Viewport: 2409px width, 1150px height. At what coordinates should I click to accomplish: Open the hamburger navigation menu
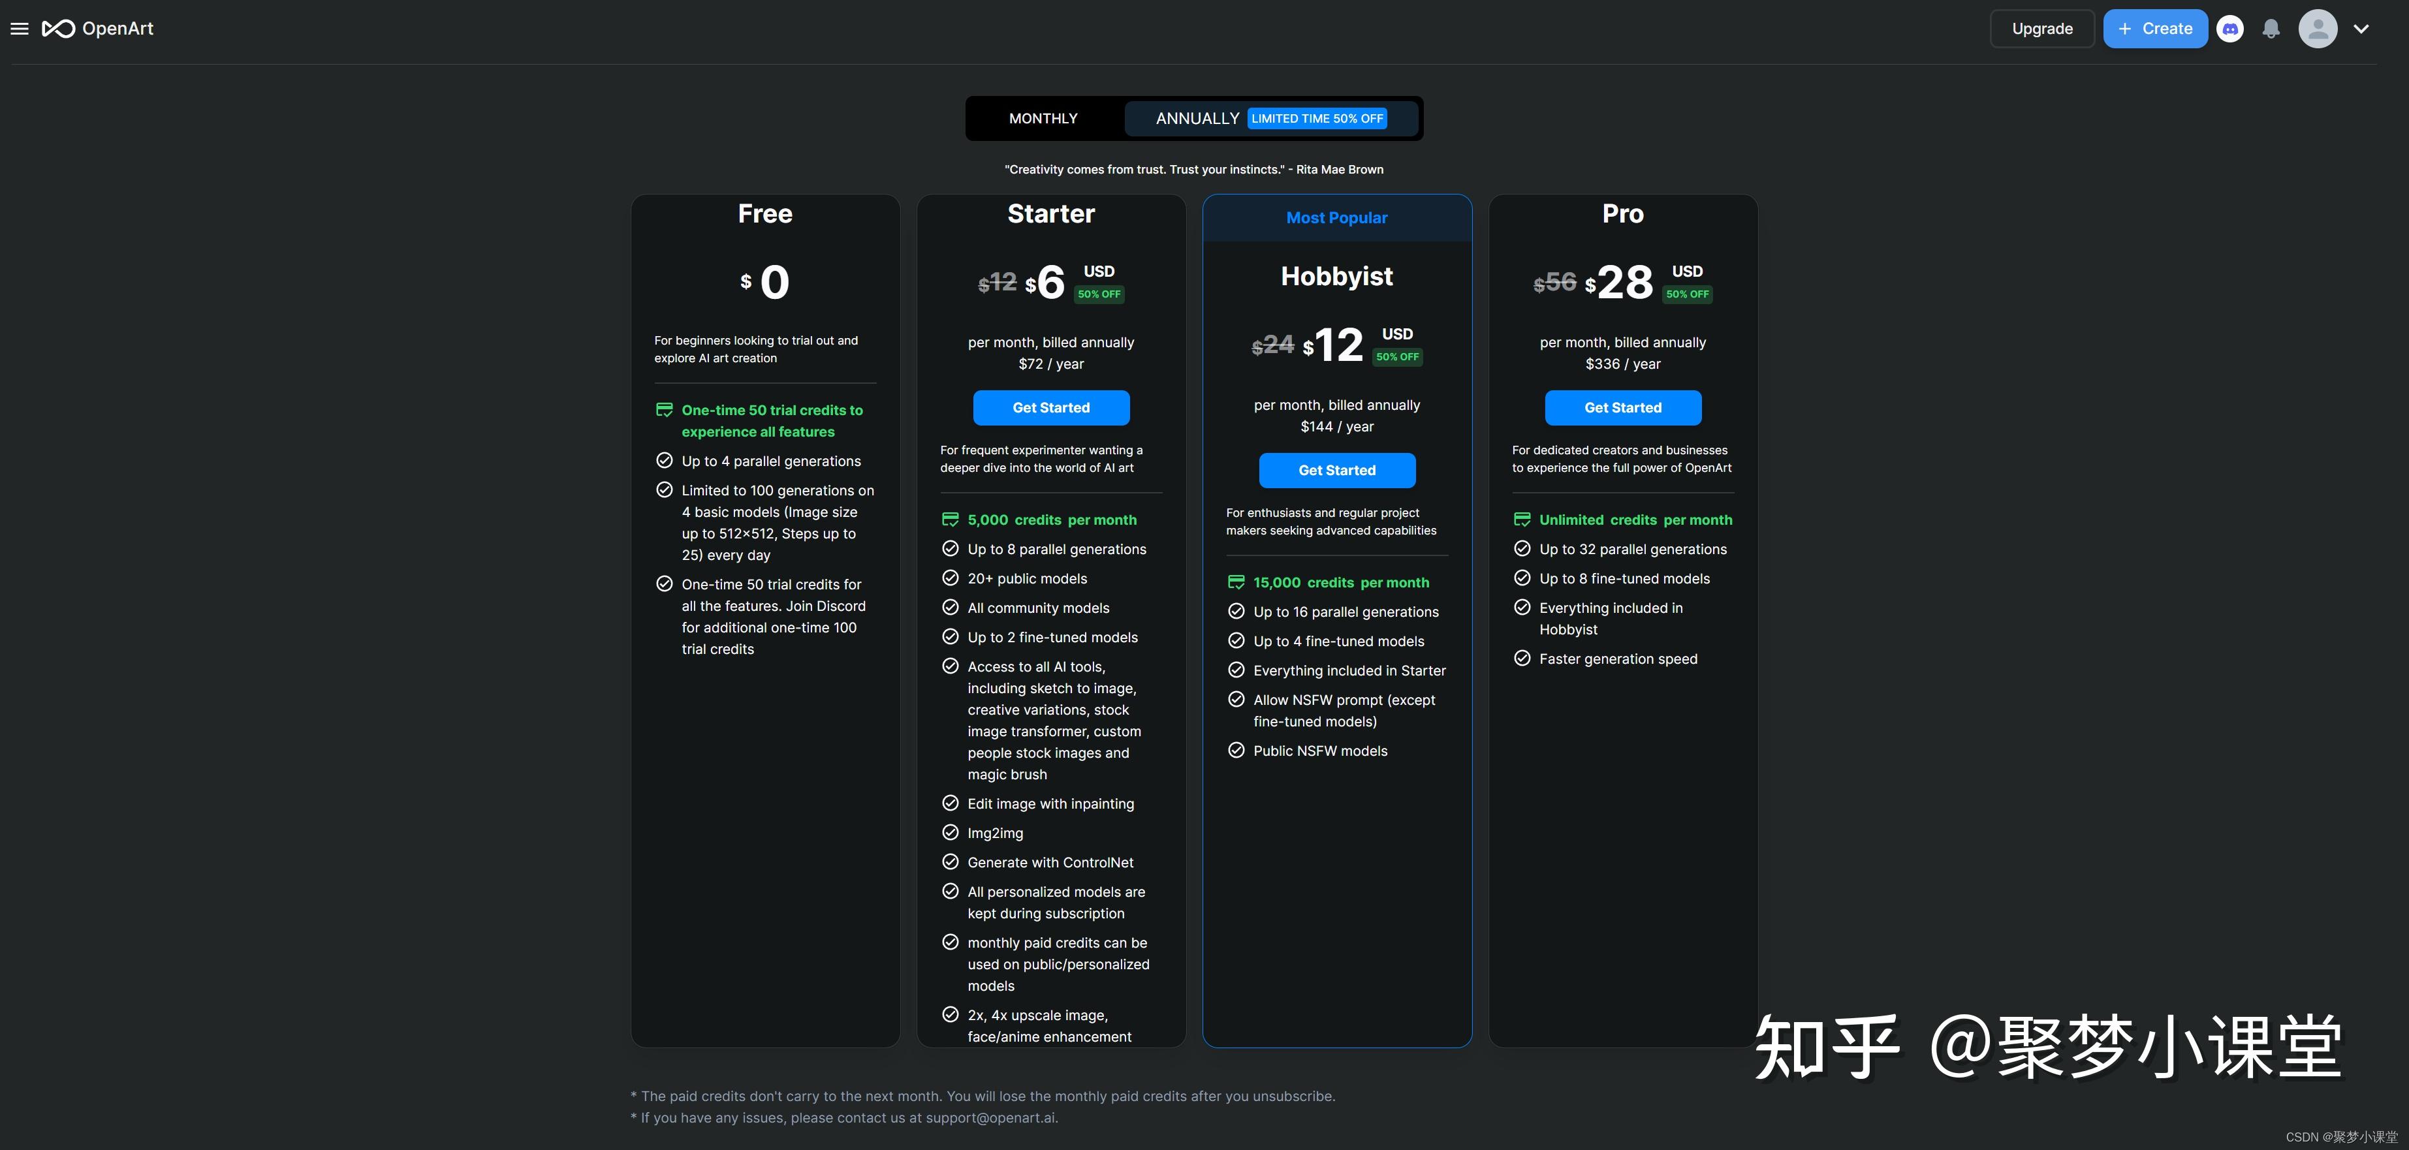[20, 29]
